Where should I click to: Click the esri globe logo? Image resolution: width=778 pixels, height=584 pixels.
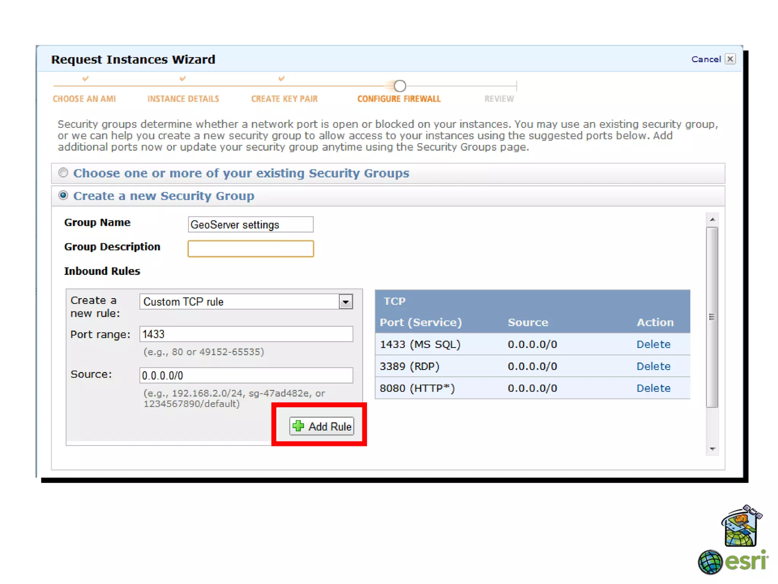710,562
